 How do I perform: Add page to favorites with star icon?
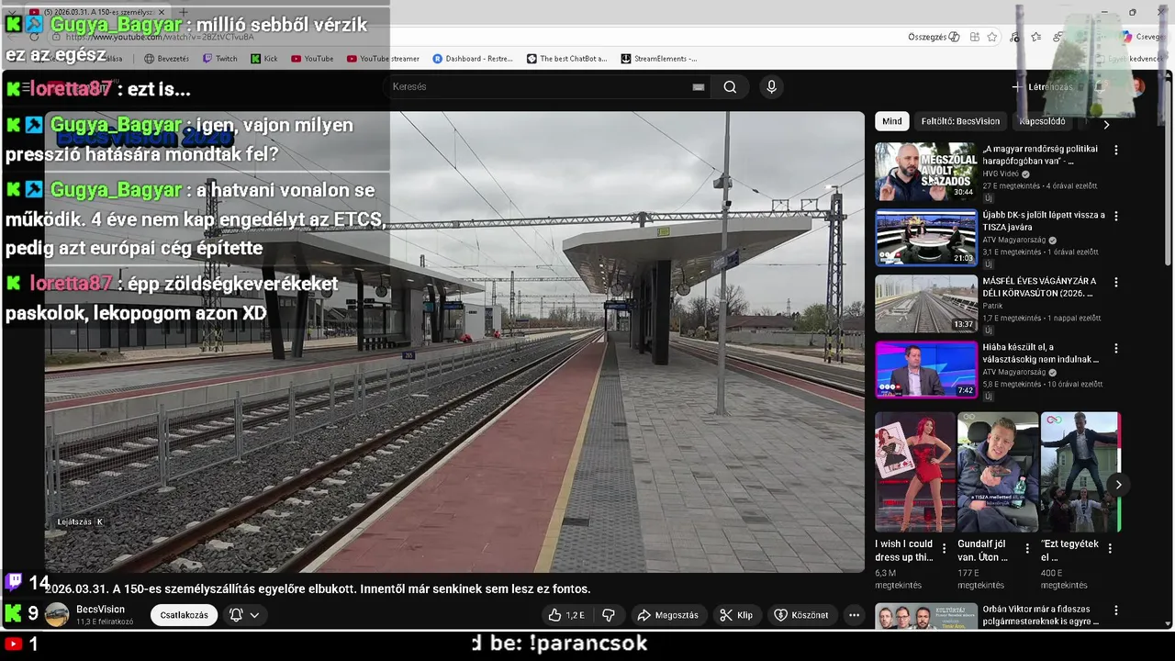pyautogui.click(x=992, y=37)
